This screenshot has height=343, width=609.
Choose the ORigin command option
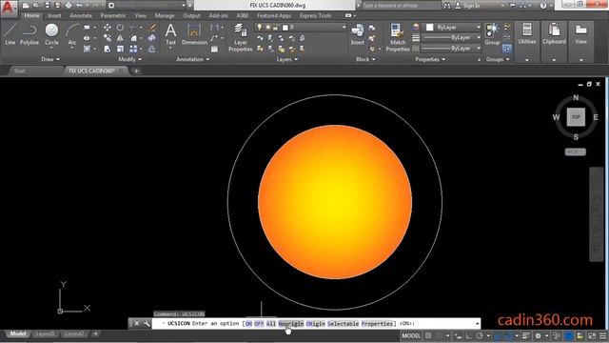coord(315,324)
